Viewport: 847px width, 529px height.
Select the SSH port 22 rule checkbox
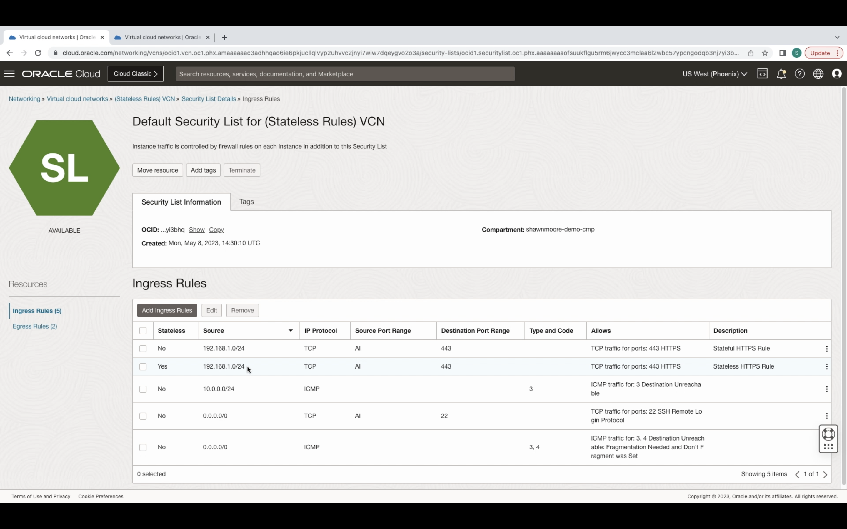coord(143,416)
